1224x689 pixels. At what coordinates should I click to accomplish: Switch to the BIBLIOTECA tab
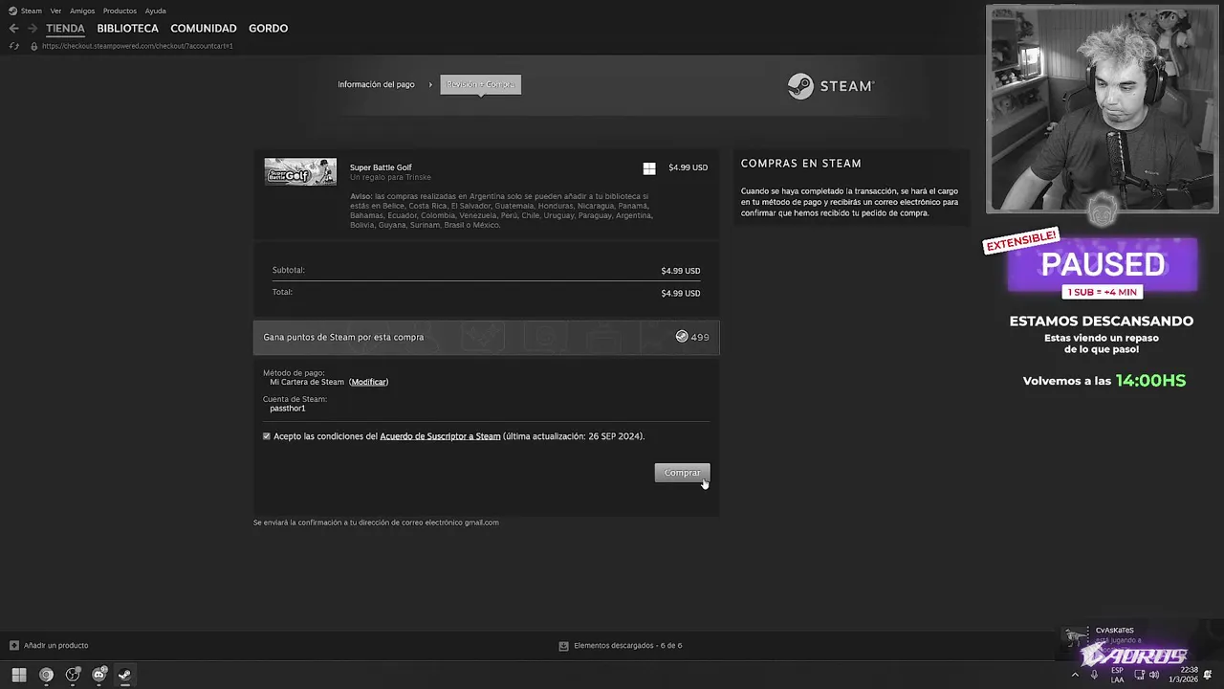click(x=127, y=29)
